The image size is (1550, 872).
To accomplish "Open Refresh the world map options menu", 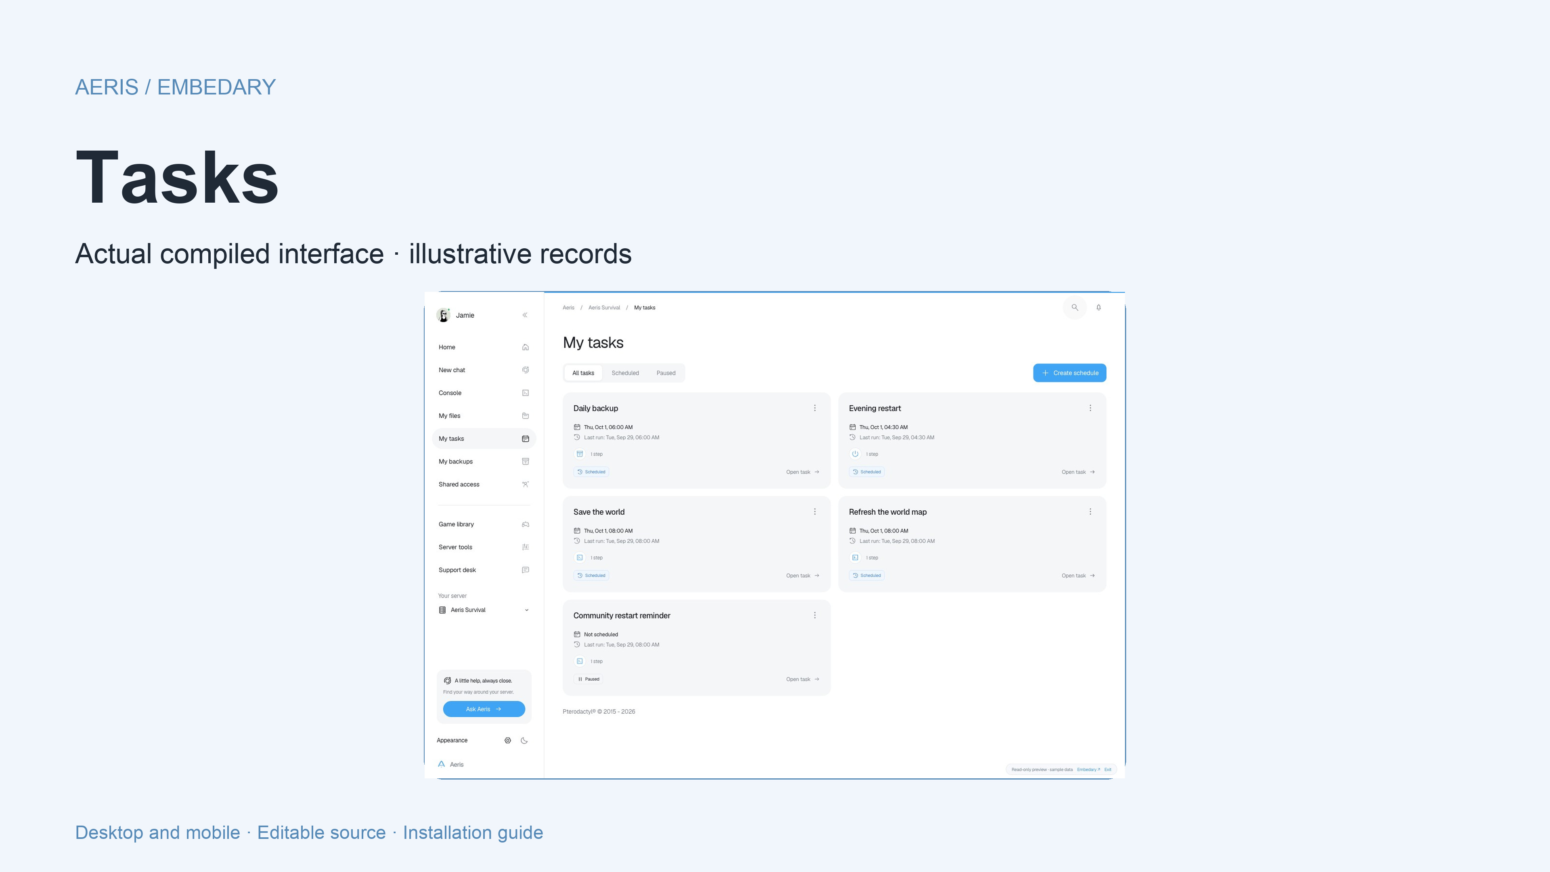I will coord(1090,511).
